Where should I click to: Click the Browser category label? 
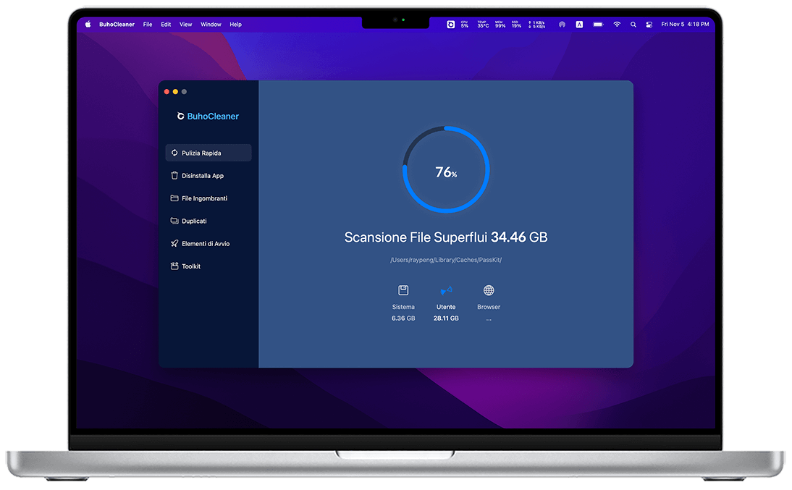489,307
